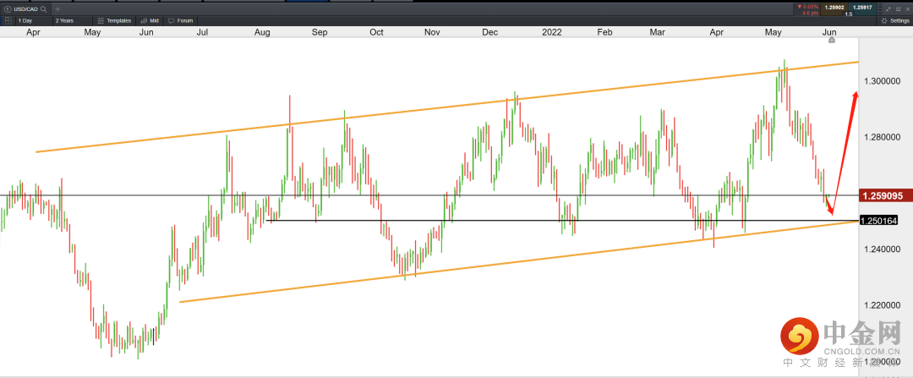Open chart Settings gear
Screen dimensions: 913x378
[x=895, y=20]
